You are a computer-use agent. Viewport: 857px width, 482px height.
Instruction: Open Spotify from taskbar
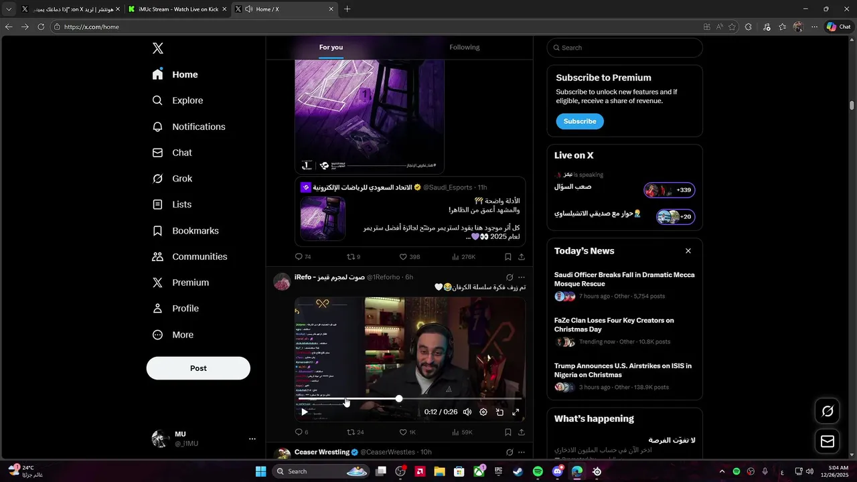[x=538, y=471]
